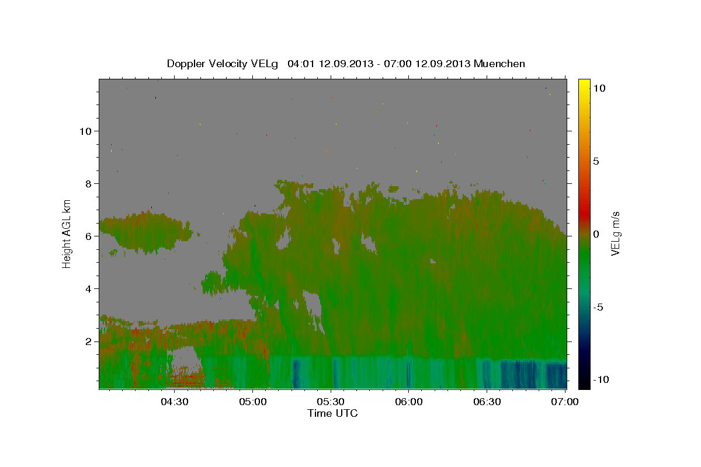Viewport: 701px width, 467px height.
Task: Click the colorbar value -10
Action: (x=601, y=379)
